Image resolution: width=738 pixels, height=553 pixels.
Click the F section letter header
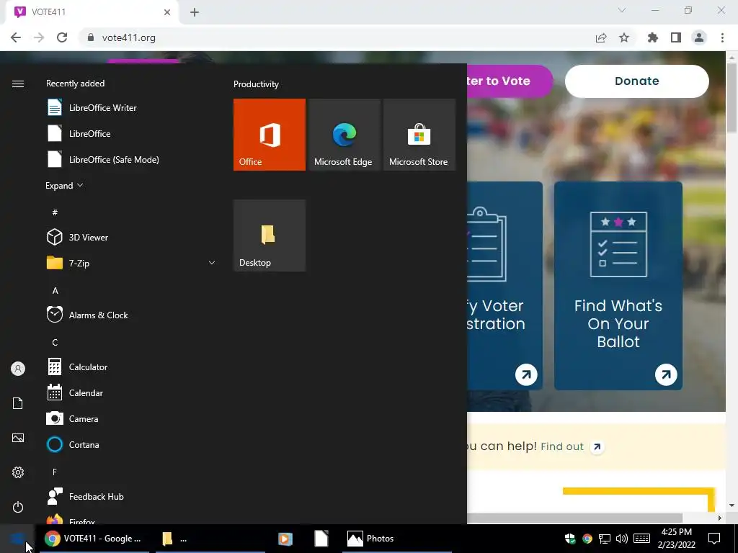point(55,472)
